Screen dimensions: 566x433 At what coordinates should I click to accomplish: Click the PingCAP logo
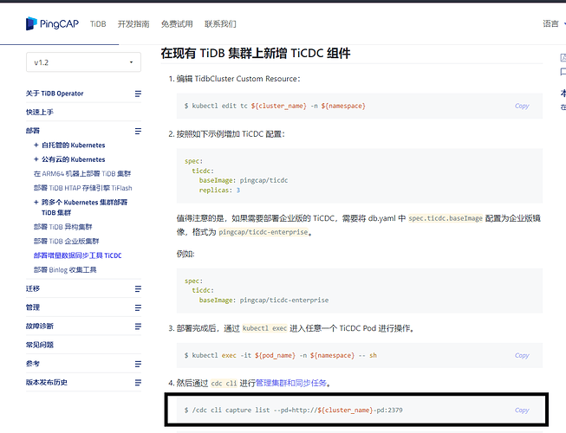coord(52,23)
